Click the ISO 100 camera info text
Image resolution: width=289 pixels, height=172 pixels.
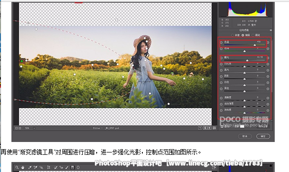[x=242, y=25]
